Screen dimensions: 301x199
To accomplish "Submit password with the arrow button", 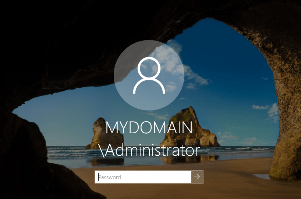I will pos(197,177).
